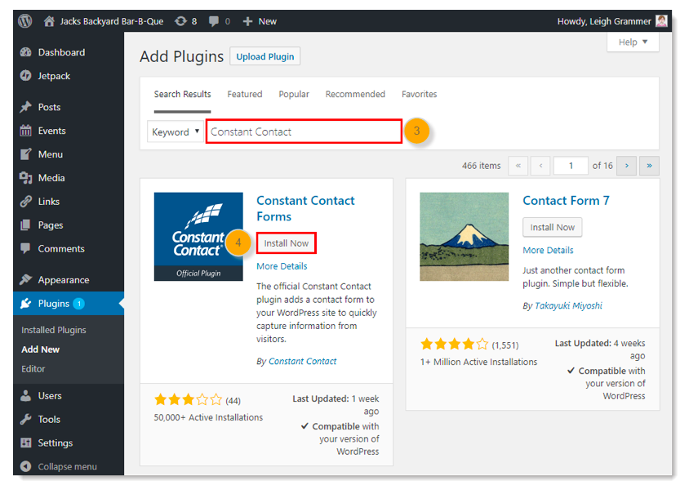
Task: Switch to the Popular tab
Action: [294, 94]
